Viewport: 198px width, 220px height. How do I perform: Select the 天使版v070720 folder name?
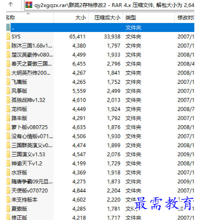(x=30, y=191)
